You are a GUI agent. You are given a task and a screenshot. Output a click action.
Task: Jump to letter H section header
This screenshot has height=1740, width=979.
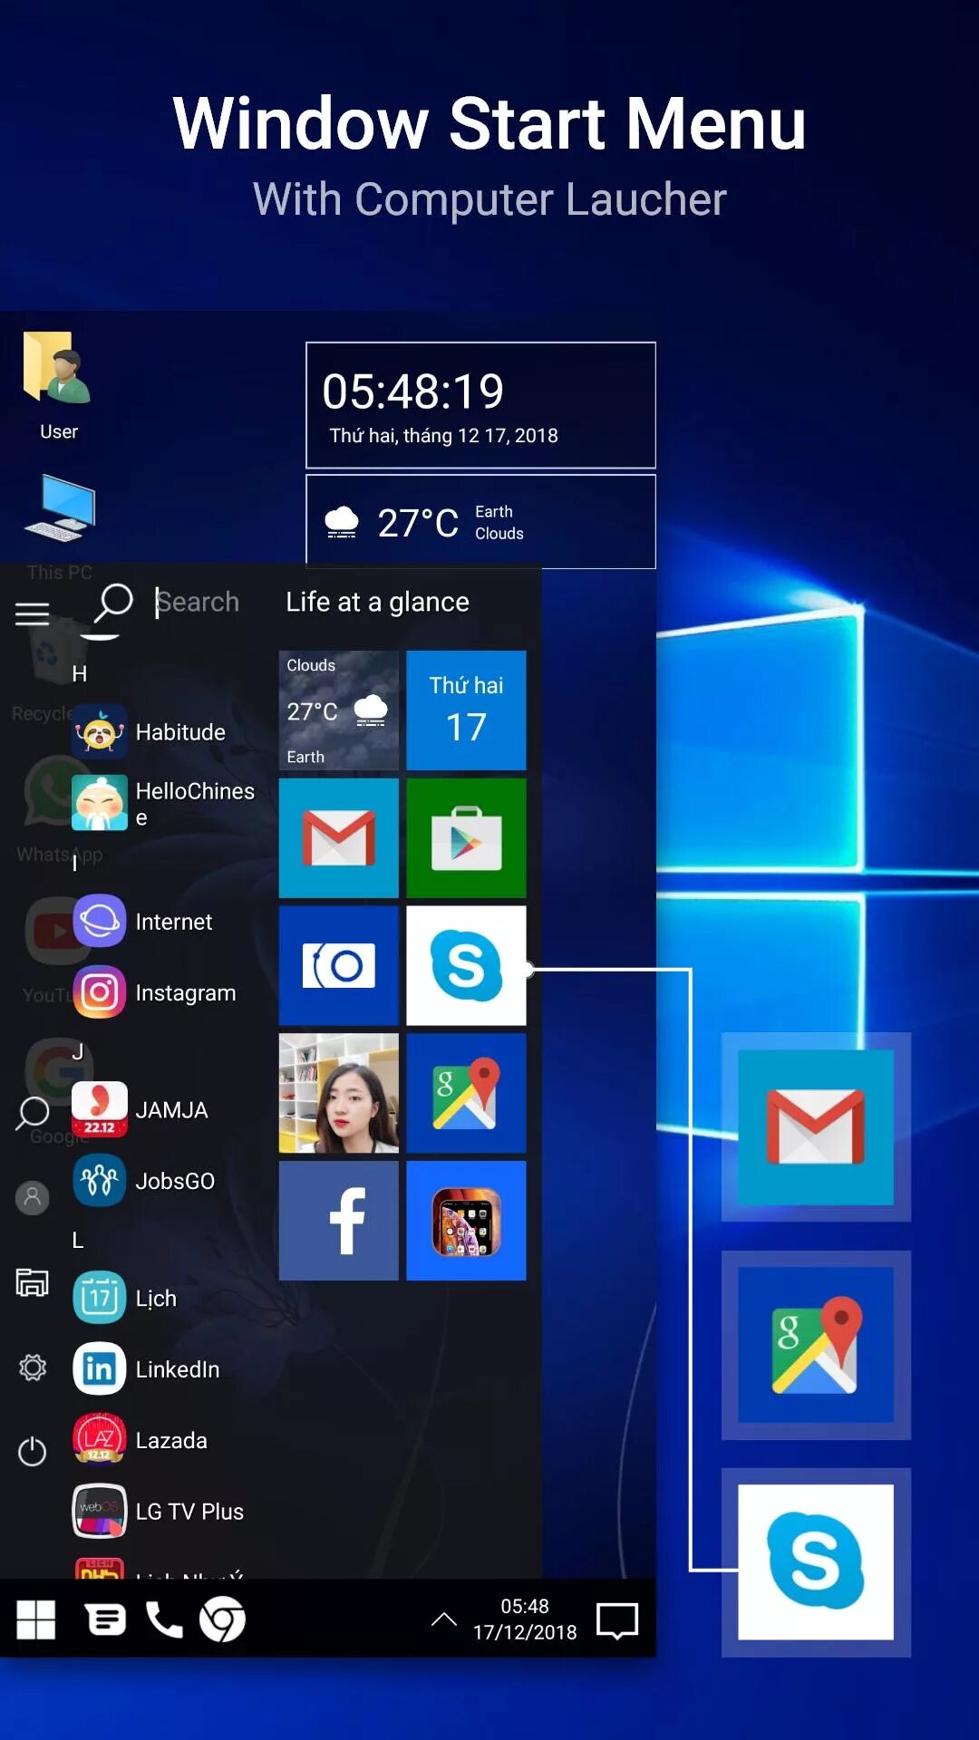80,673
